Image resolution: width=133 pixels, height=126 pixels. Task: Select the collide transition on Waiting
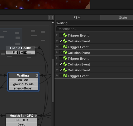(x=23, y=80)
